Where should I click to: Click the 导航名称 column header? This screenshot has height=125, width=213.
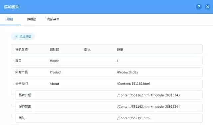pyautogui.click(x=21, y=50)
